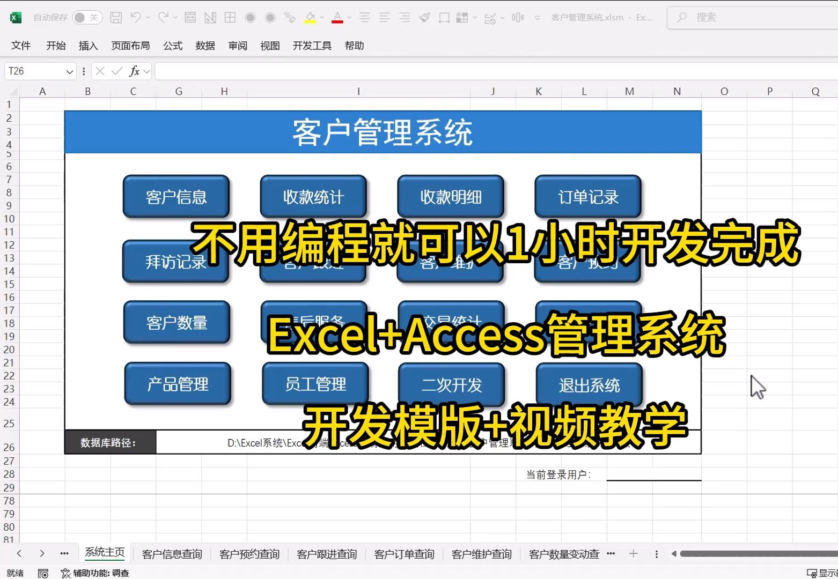Viewport: 838px width, 579px height.
Task: Click the 收款明细 button
Action: [x=451, y=197]
